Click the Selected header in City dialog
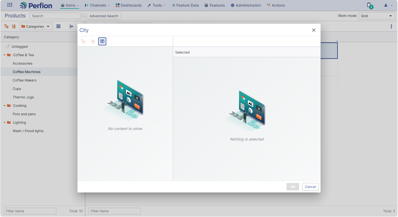The width and height of the screenshot is (398, 217). 182,52
